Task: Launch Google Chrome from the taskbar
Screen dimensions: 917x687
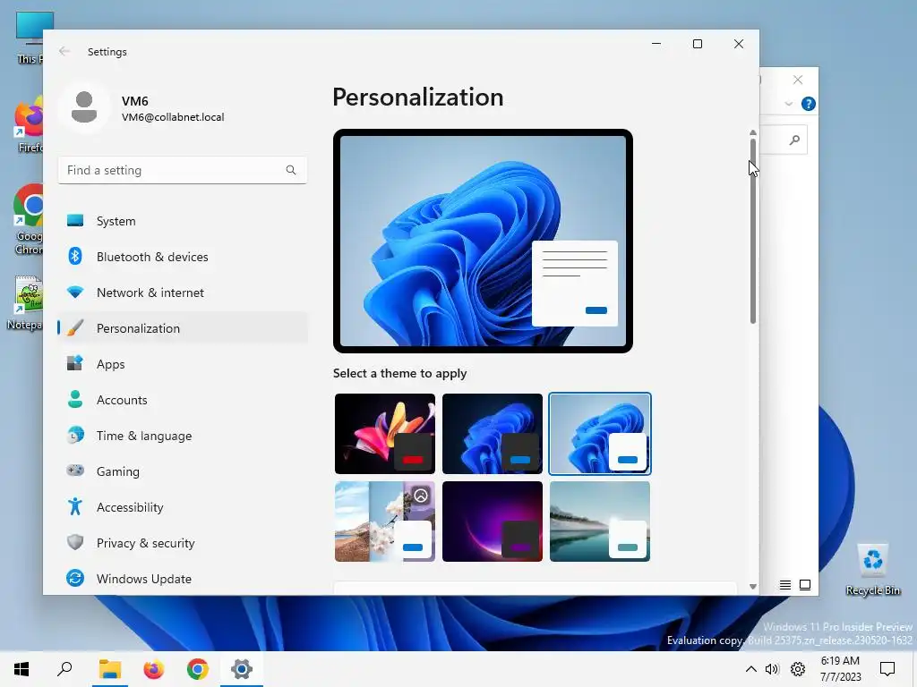Action: (198, 669)
